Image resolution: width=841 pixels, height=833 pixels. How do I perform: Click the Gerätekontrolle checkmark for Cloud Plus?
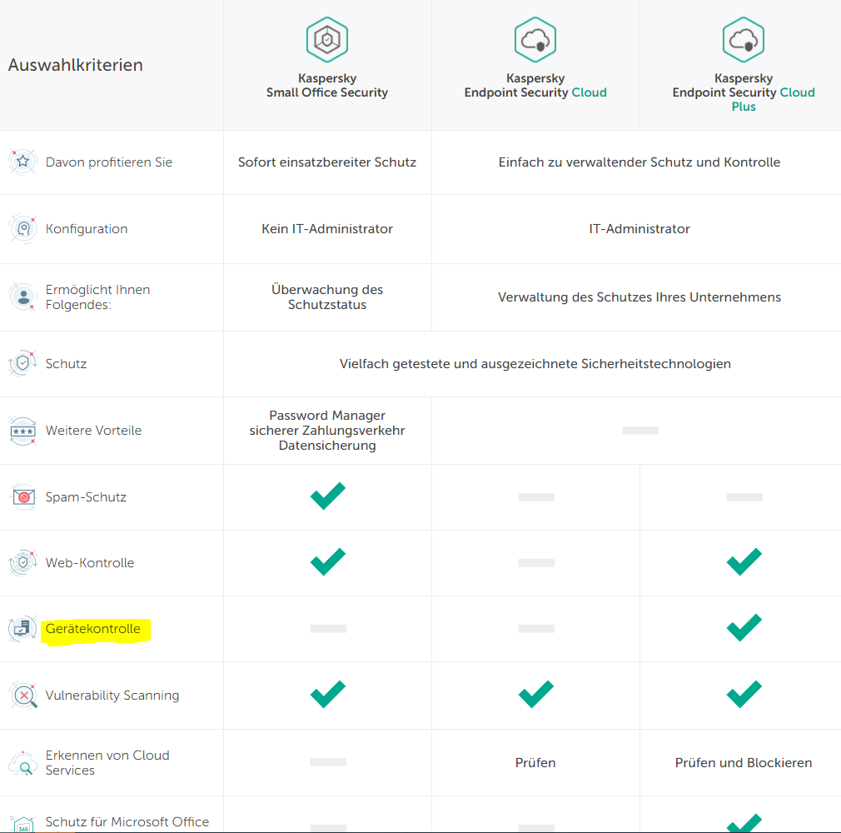point(744,628)
